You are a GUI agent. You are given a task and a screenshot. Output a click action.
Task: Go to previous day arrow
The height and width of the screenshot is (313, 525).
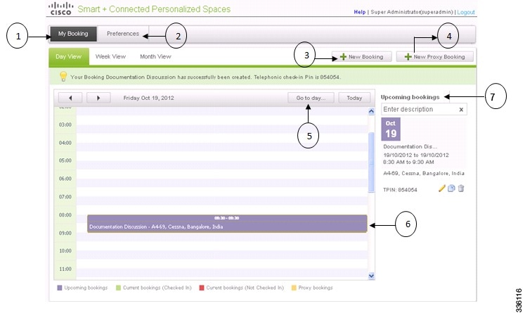70,98
